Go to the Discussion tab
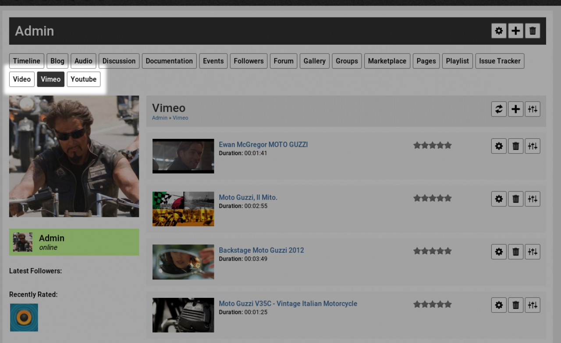561x343 pixels. pos(119,61)
